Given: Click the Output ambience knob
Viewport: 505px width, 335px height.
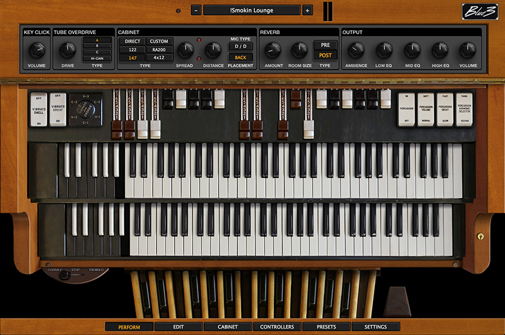Looking at the screenshot, I should [x=356, y=50].
